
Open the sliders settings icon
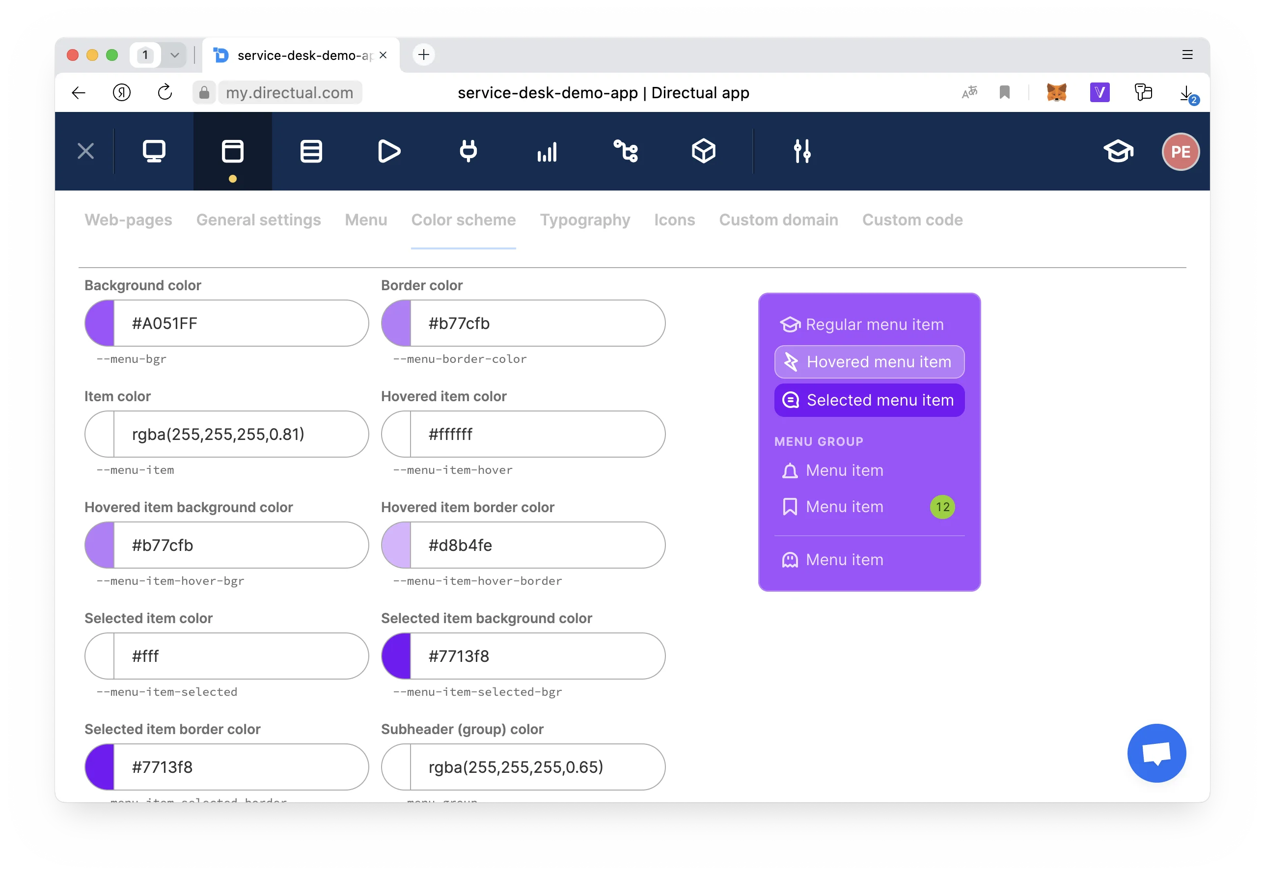click(x=802, y=151)
